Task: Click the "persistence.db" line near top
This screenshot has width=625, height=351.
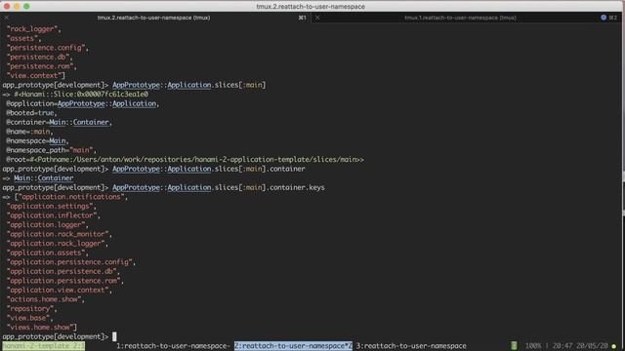Action: pos(40,57)
